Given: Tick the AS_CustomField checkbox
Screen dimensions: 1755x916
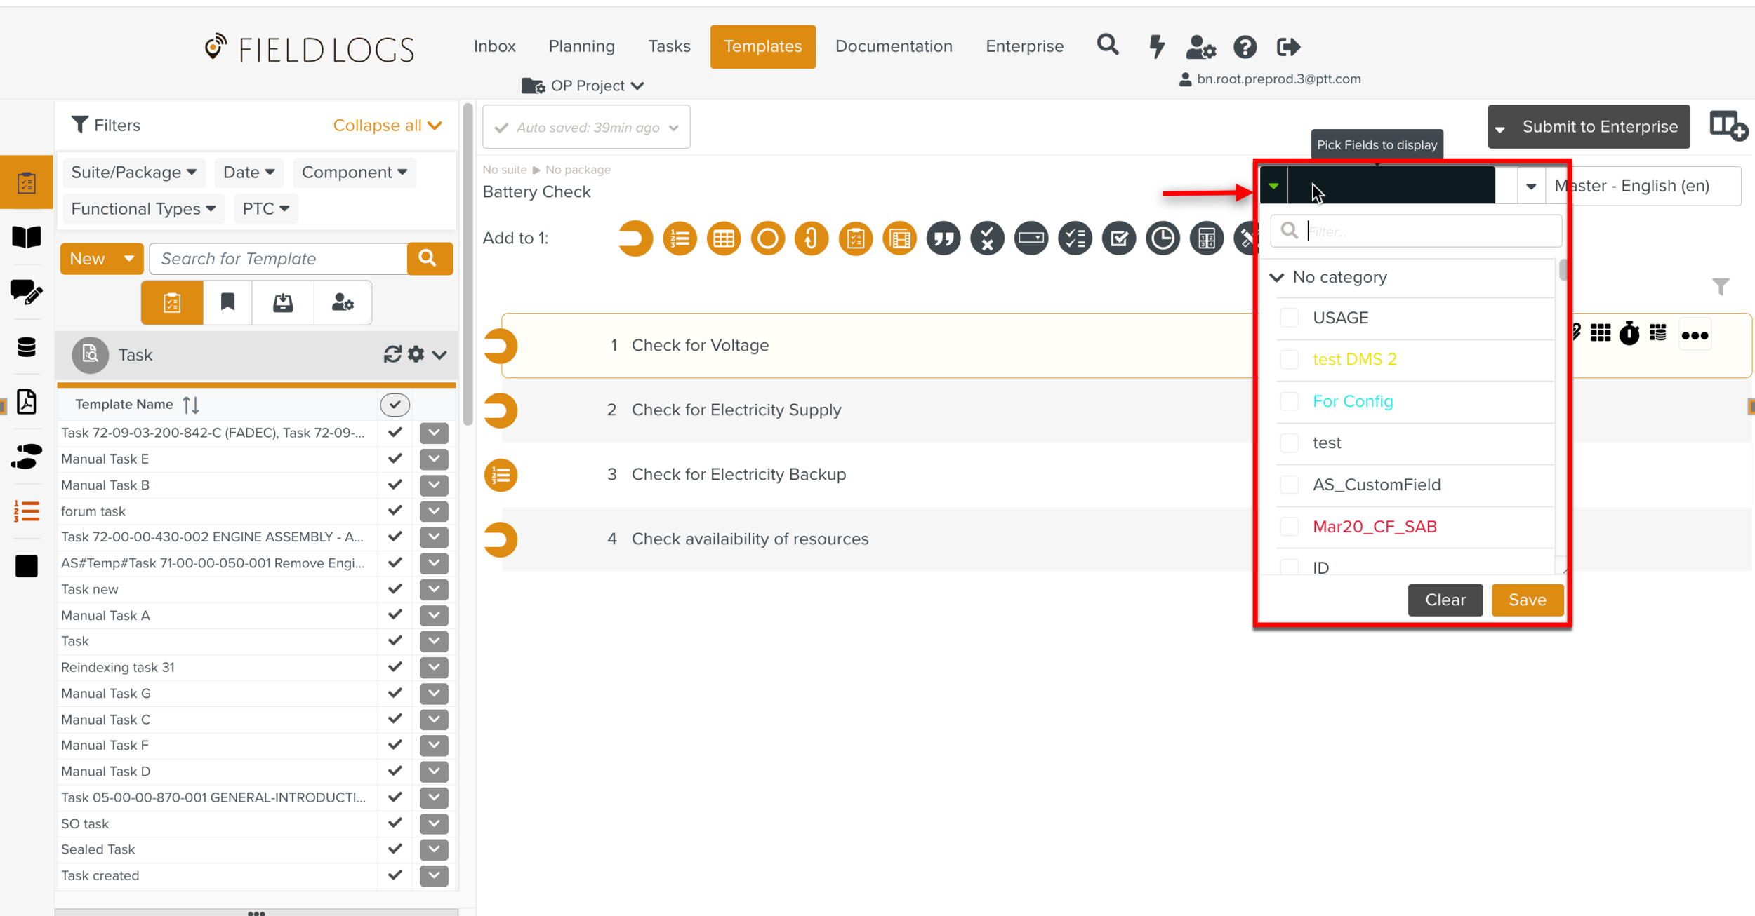Looking at the screenshot, I should point(1289,485).
